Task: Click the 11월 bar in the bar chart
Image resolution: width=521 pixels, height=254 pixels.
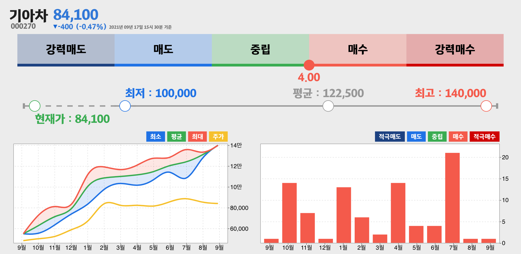Action: click(x=307, y=228)
